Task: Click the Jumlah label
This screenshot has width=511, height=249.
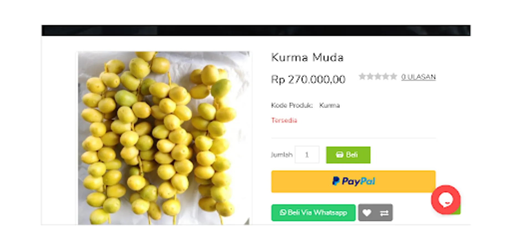Action: 282,155
